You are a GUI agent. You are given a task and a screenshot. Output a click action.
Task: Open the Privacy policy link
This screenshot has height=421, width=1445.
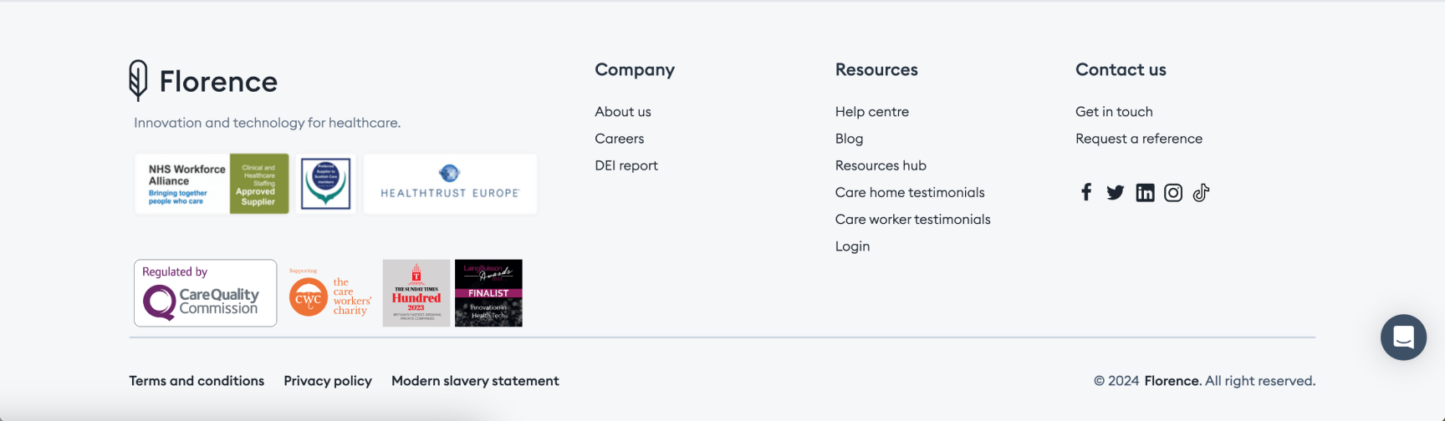[x=328, y=381]
